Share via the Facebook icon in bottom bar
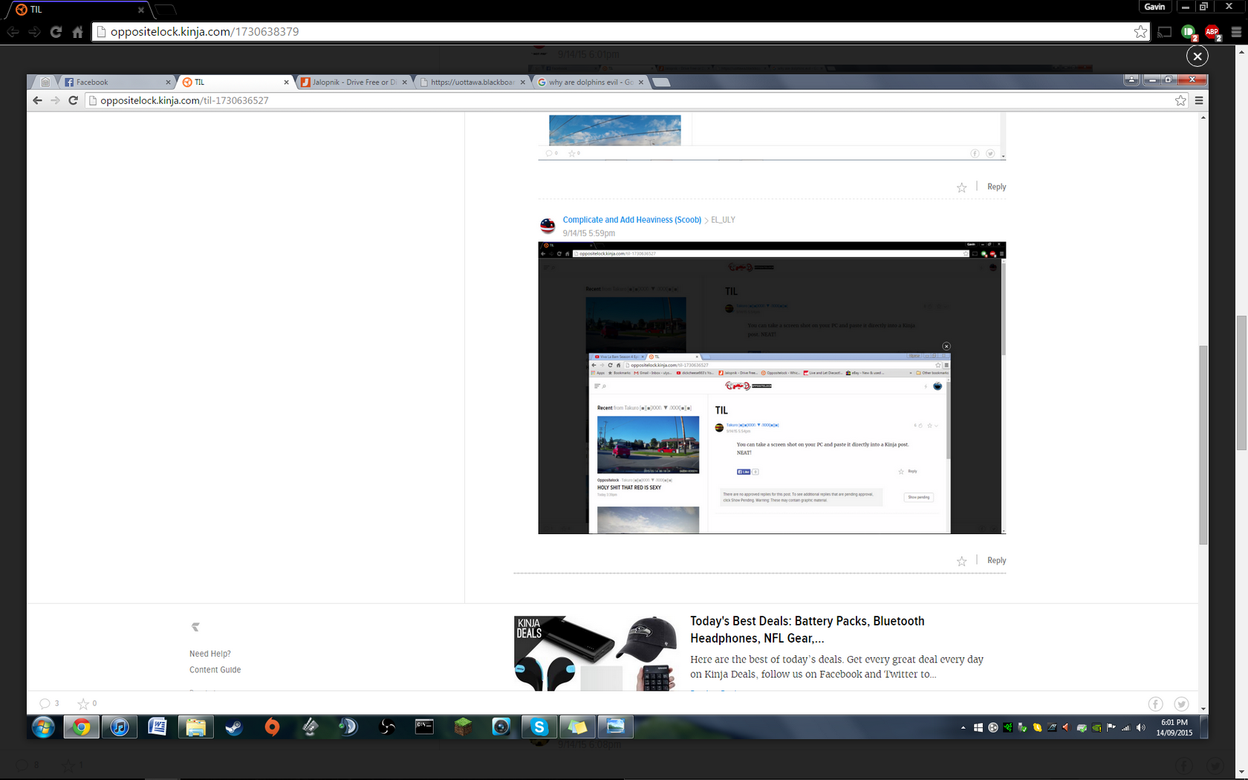Screen dimensions: 1248x780 pos(1155,703)
